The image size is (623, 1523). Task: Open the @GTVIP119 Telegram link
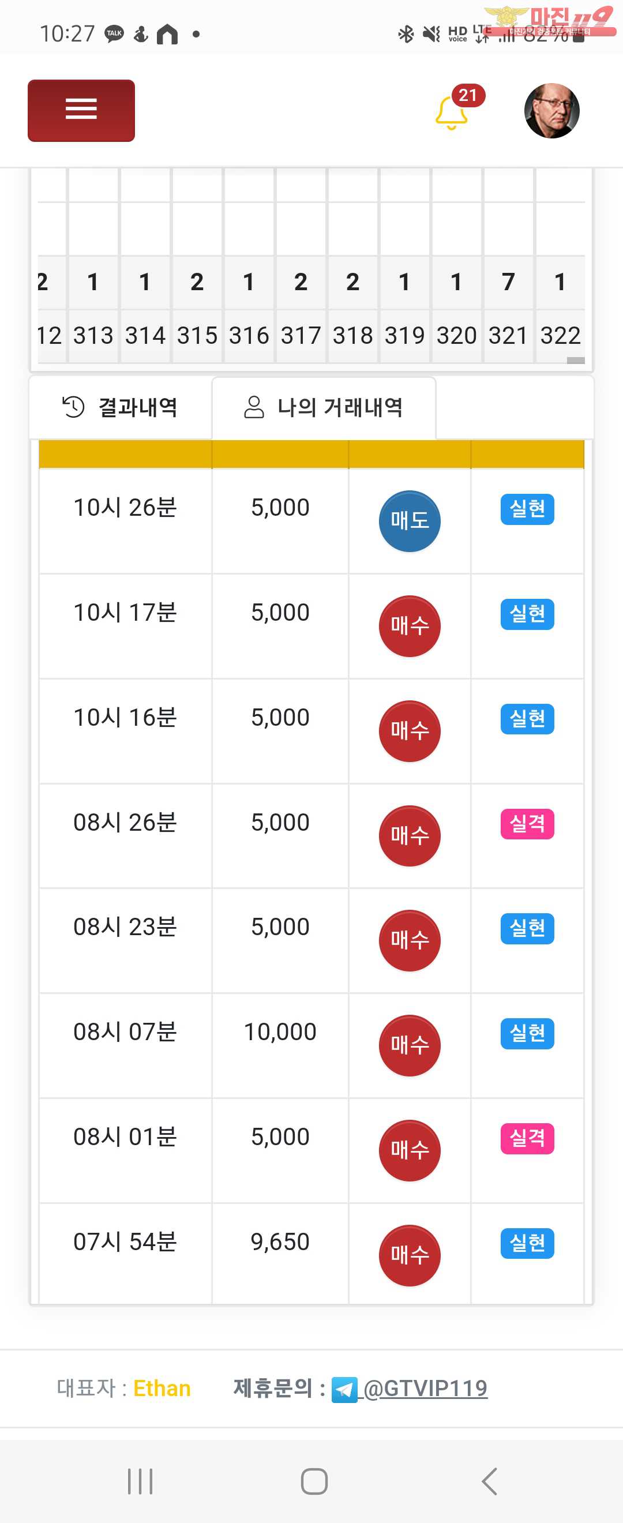[425, 1388]
